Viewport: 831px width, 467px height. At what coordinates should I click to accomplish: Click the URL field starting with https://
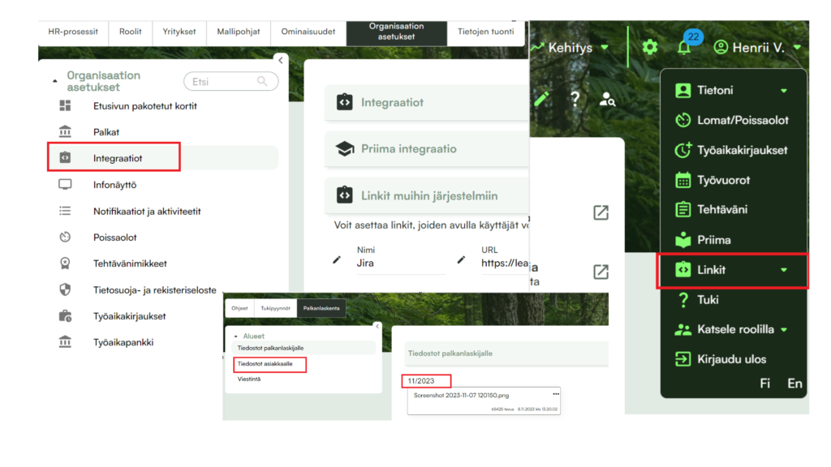[505, 263]
